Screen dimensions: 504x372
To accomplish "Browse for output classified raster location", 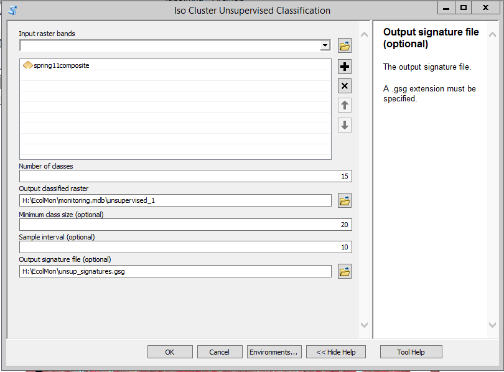I will pos(345,200).
